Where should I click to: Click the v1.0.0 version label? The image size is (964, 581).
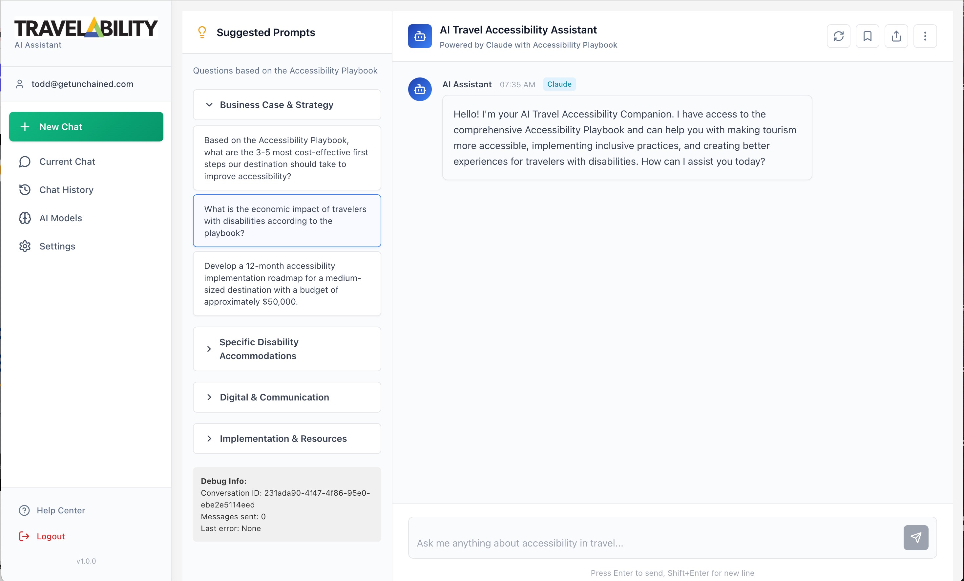[x=86, y=561]
